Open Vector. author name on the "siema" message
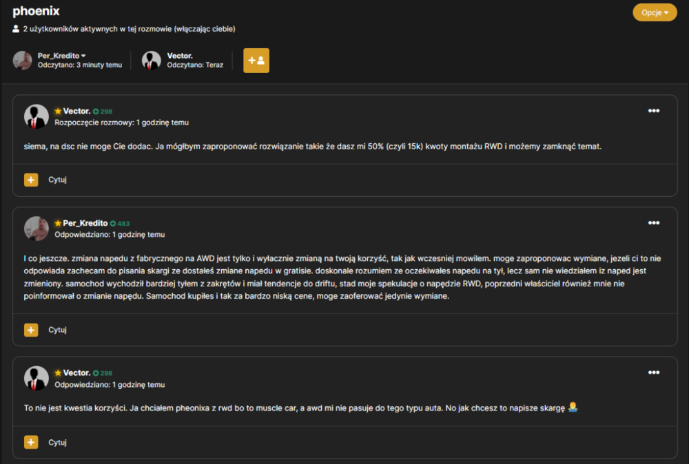This screenshot has width=689, height=464. [x=77, y=111]
